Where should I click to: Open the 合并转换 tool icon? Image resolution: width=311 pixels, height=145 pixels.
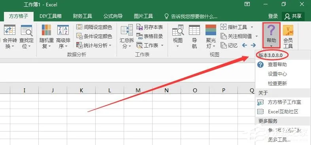(x=10, y=30)
